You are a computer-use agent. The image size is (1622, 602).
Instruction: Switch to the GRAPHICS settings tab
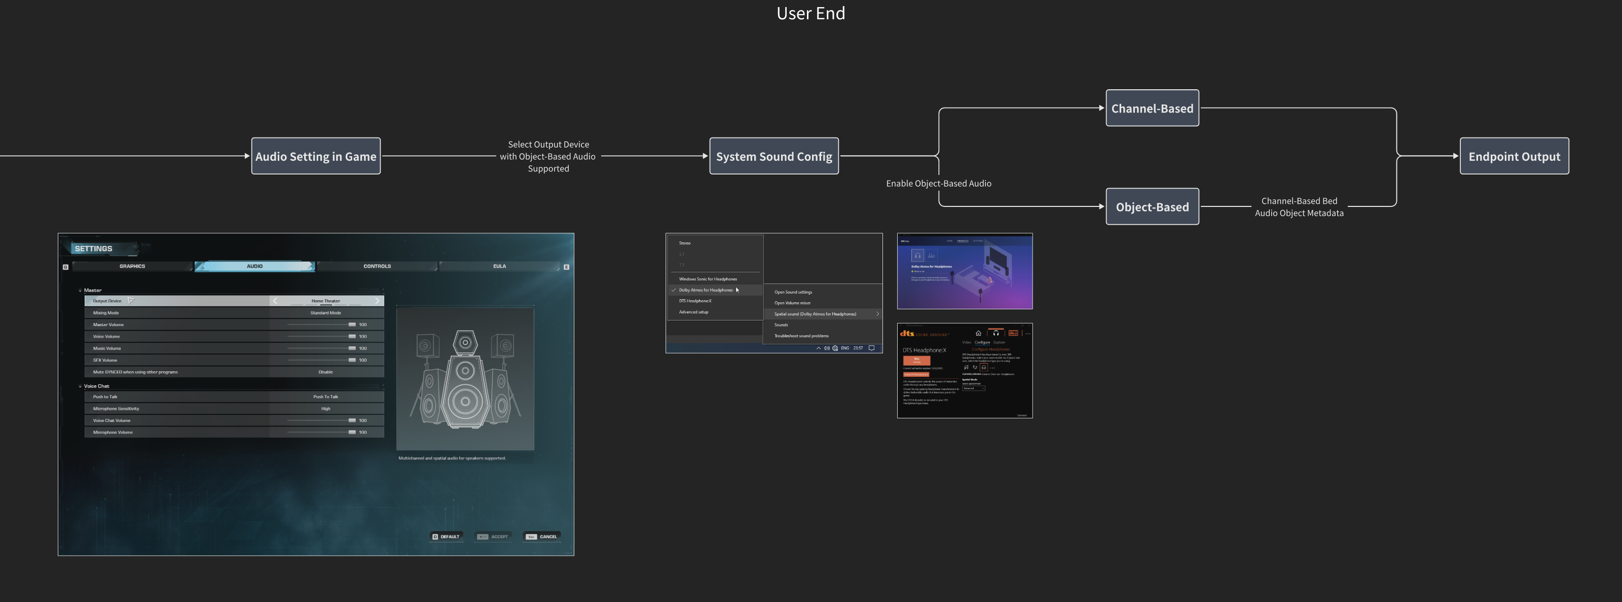pos(132,266)
